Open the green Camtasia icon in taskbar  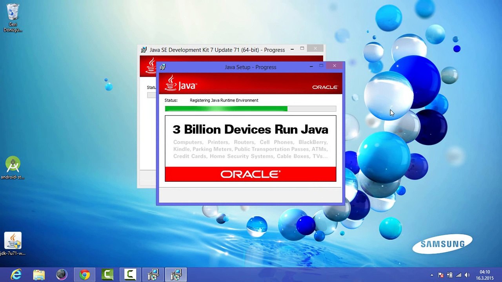[x=107, y=275]
